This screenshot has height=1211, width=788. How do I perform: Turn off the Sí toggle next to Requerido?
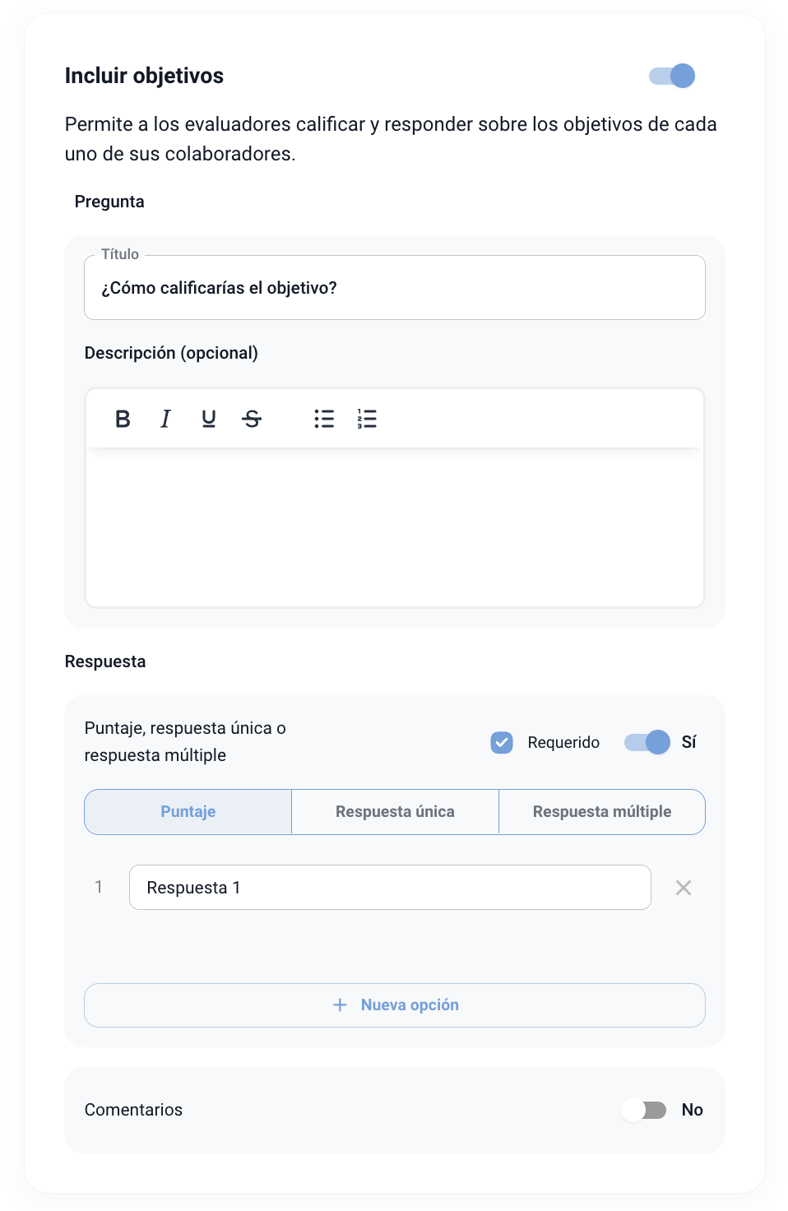point(647,742)
